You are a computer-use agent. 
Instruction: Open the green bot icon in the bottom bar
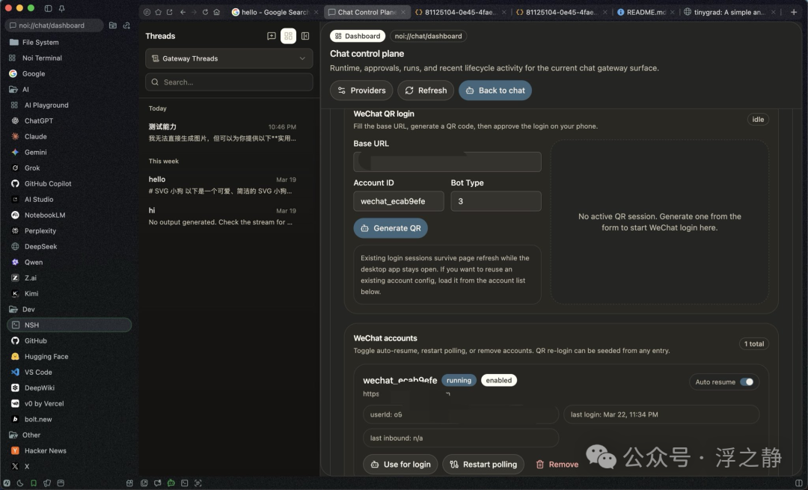click(x=171, y=483)
